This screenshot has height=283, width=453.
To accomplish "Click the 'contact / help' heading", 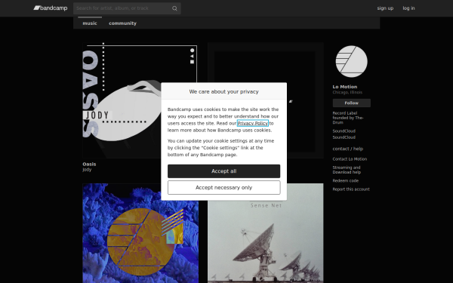I will tap(347, 149).
